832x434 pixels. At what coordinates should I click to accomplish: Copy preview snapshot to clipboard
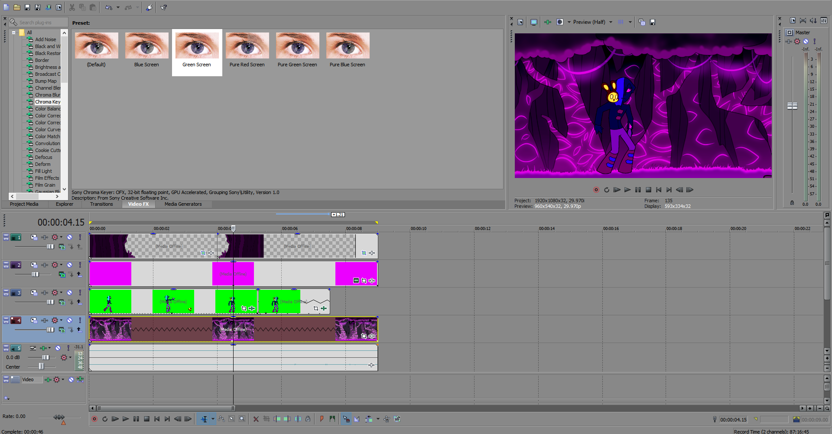pyautogui.click(x=642, y=22)
